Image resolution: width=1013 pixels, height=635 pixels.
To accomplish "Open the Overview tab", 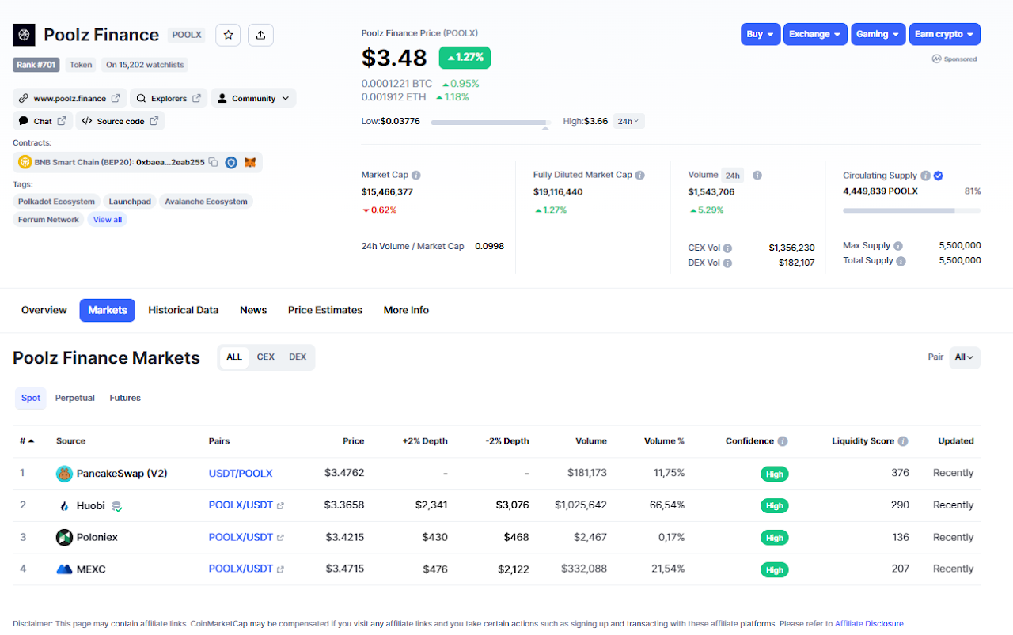I will pos(44,310).
